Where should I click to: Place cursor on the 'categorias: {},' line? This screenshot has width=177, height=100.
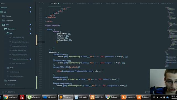click(64, 40)
